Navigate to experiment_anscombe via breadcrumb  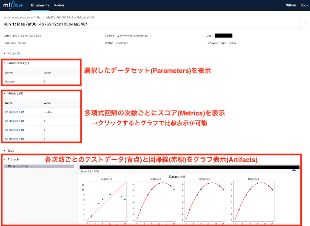click(x=18, y=17)
